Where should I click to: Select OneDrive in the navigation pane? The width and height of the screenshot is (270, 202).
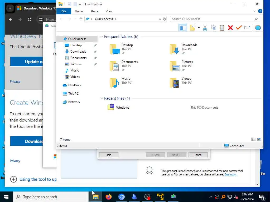pos(75,85)
